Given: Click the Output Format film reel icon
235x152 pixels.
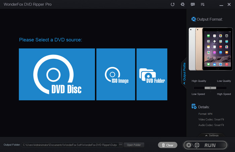Looking at the screenshot, I should 193,19.
